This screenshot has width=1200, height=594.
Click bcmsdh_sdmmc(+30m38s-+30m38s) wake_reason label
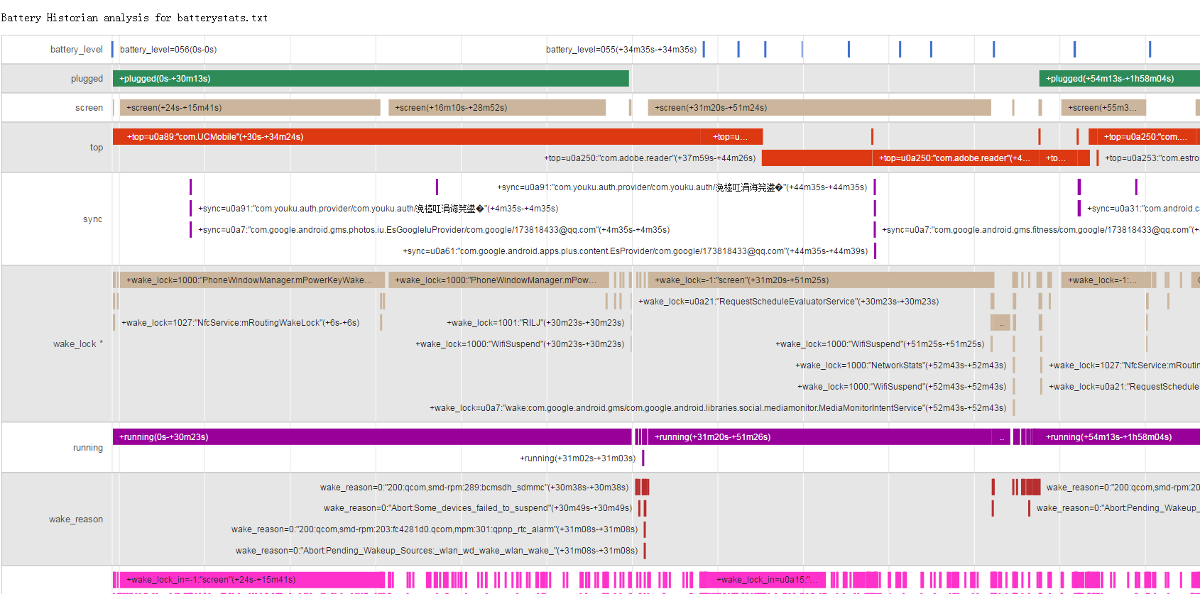(x=474, y=488)
